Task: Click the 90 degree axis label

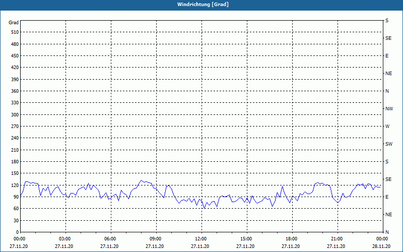Action: point(16,197)
